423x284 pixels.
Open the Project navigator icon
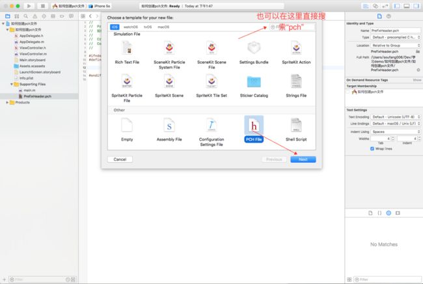(x=8, y=16)
